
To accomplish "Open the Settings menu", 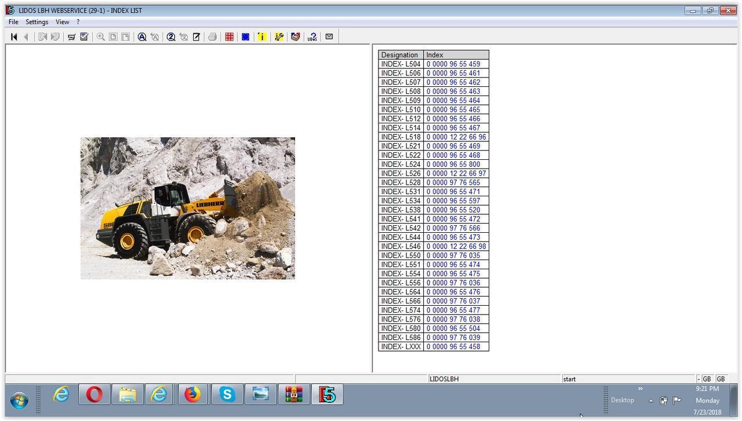I will click(37, 22).
